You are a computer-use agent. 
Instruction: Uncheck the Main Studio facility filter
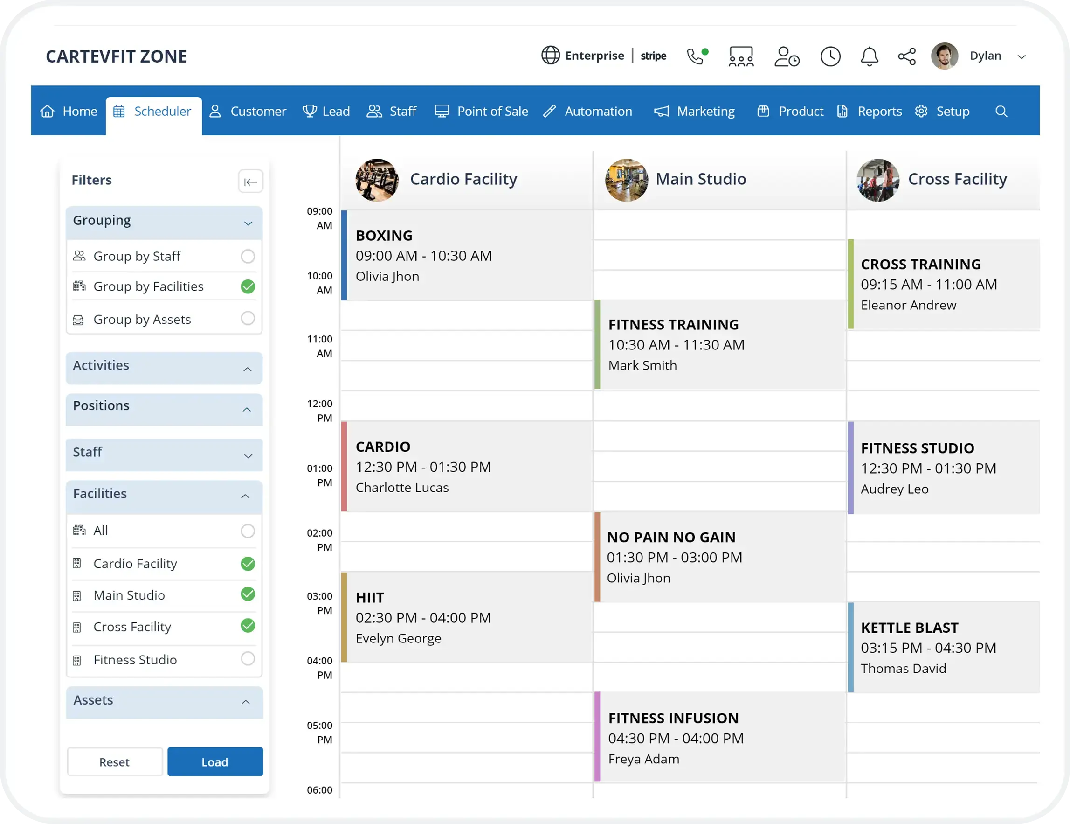pos(248,594)
